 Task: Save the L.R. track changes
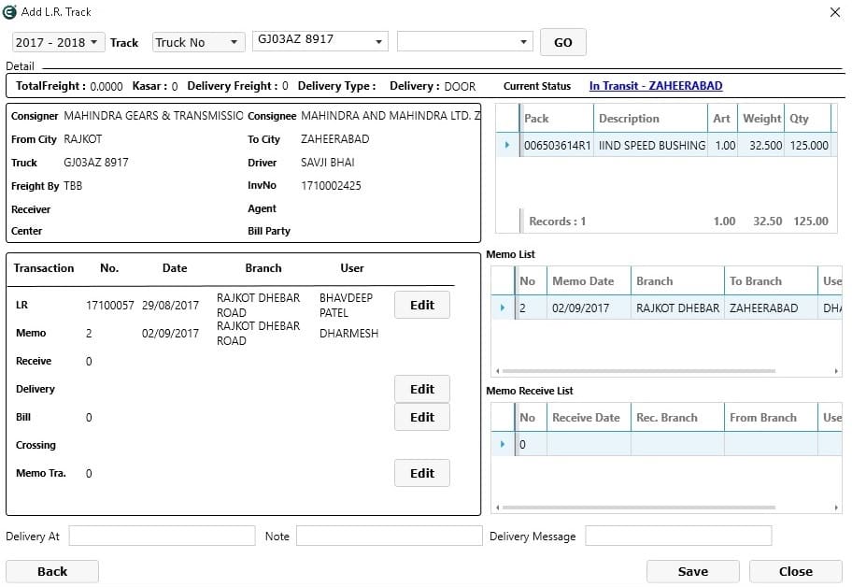692,571
